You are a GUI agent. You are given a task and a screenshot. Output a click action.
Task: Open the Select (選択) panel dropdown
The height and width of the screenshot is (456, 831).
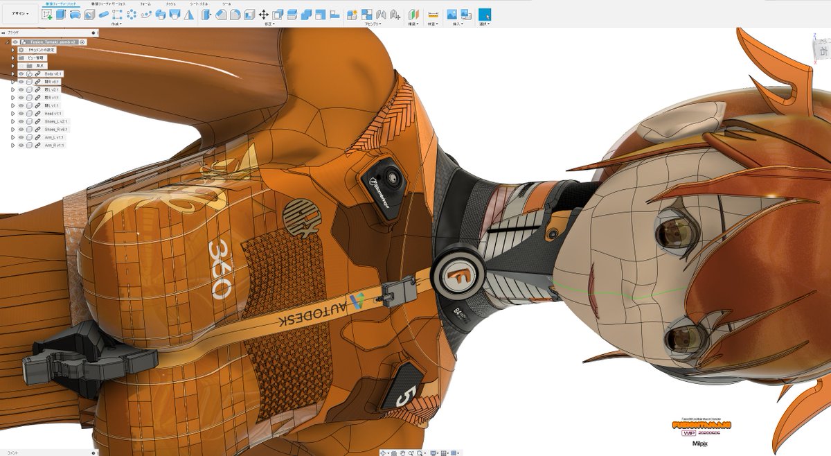[485, 24]
